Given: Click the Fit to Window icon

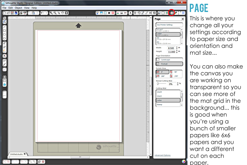Looking at the screenshot, I should click(x=67, y=13).
